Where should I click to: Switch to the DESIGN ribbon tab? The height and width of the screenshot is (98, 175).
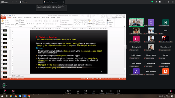click(x=20, y=18)
